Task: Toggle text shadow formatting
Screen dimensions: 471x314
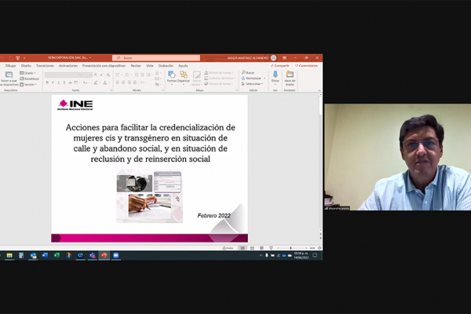Action: pyautogui.click(x=64, y=82)
